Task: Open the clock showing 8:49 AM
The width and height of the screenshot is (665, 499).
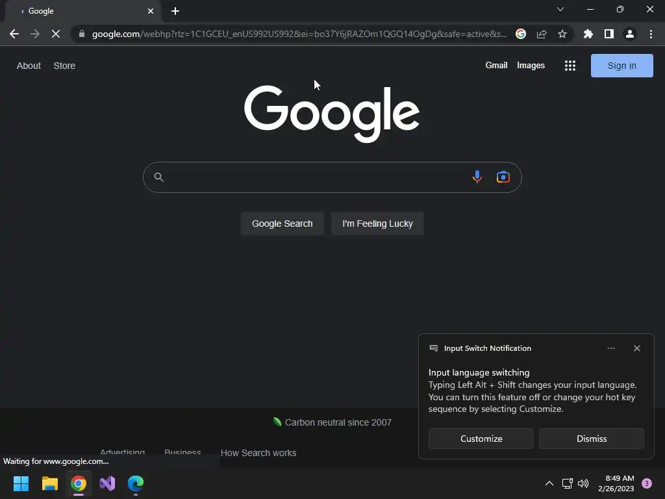Action: click(616, 483)
